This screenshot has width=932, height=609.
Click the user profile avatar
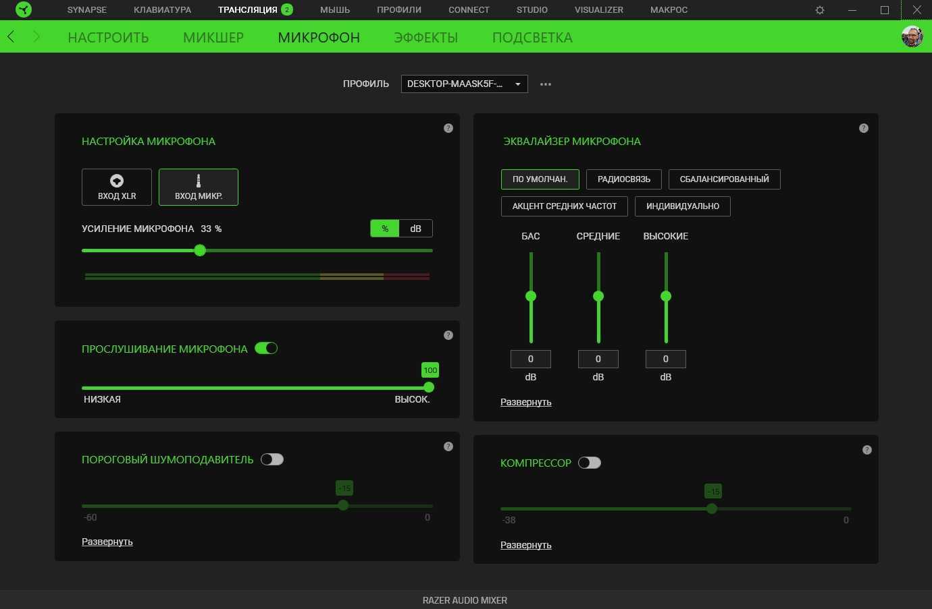point(912,36)
